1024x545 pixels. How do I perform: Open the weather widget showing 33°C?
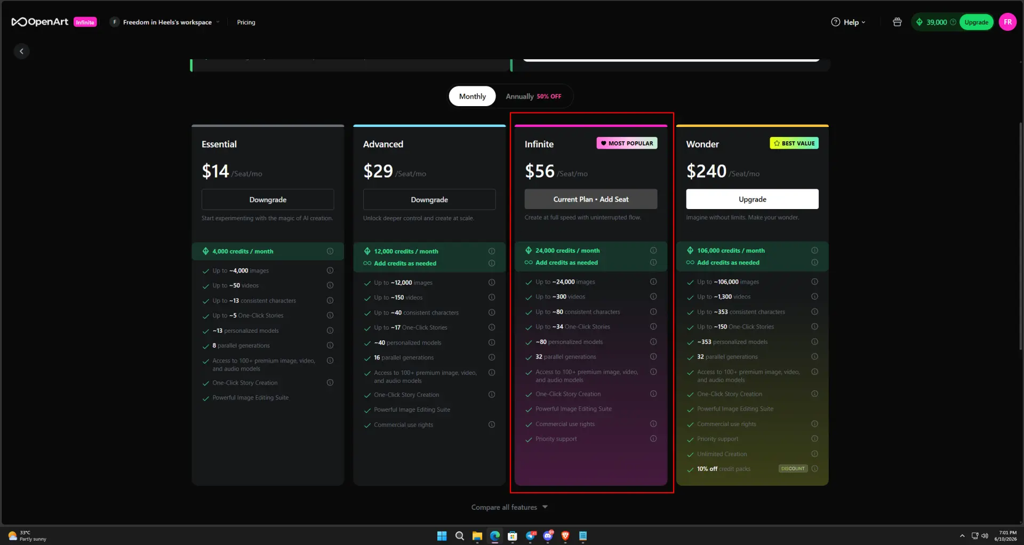(x=28, y=536)
